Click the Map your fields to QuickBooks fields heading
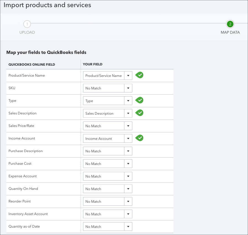The height and width of the screenshot is (235, 248). [46, 52]
